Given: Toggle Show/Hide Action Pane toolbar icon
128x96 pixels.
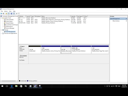Looking at the screenshot, I should pos(14,14).
